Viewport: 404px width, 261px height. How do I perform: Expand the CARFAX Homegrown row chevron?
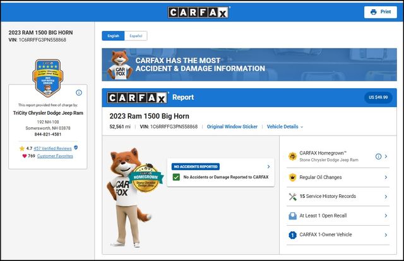(386, 156)
